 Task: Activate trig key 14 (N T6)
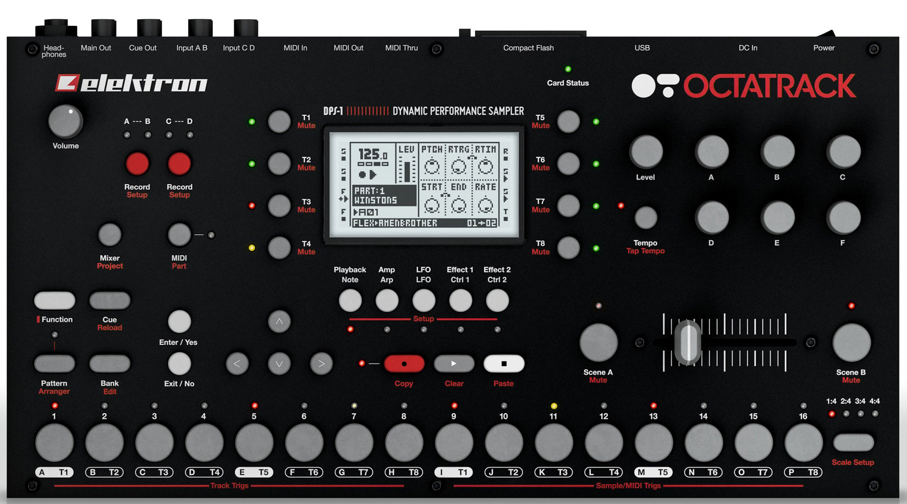point(703,442)
